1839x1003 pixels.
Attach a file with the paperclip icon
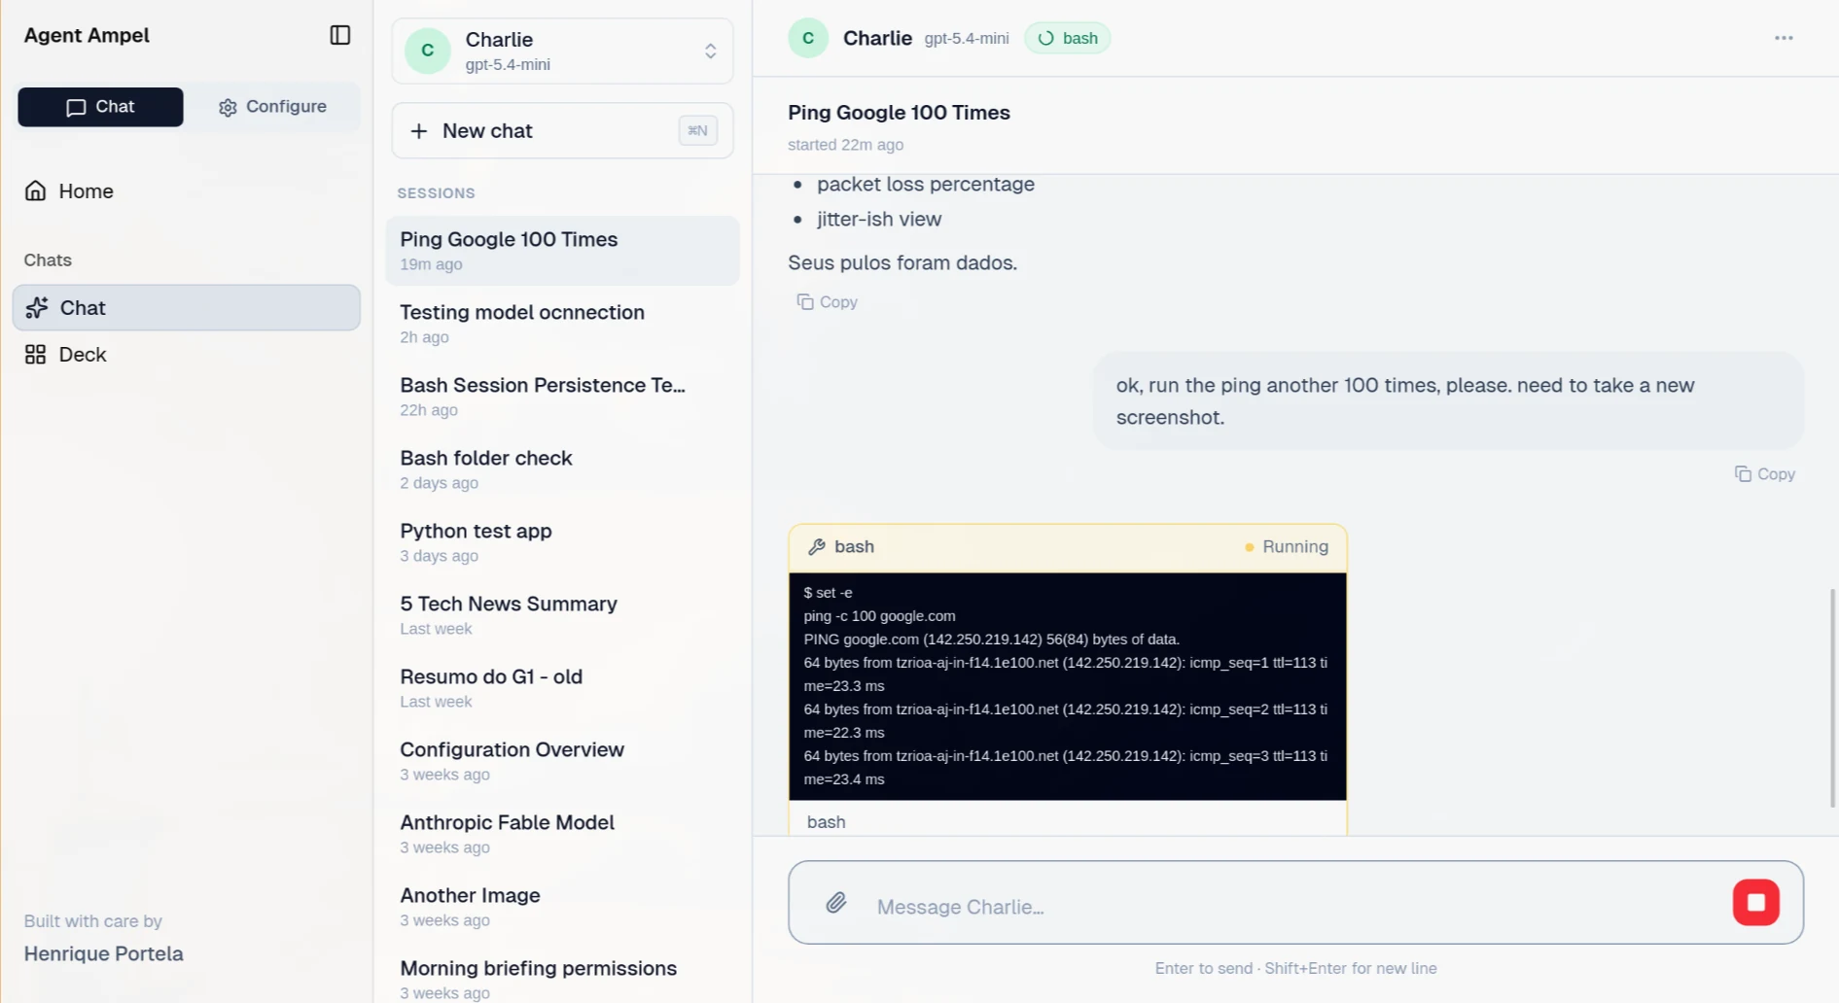tap(835, 903)
